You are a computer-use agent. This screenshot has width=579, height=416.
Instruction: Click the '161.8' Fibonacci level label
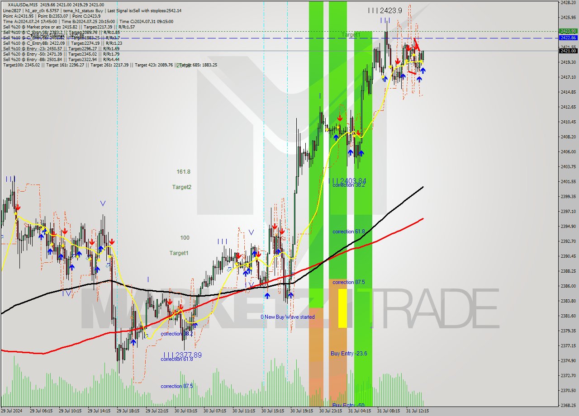[x=183, y=172]
